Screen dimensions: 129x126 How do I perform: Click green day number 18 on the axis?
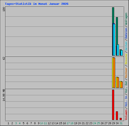click(72, 123)
